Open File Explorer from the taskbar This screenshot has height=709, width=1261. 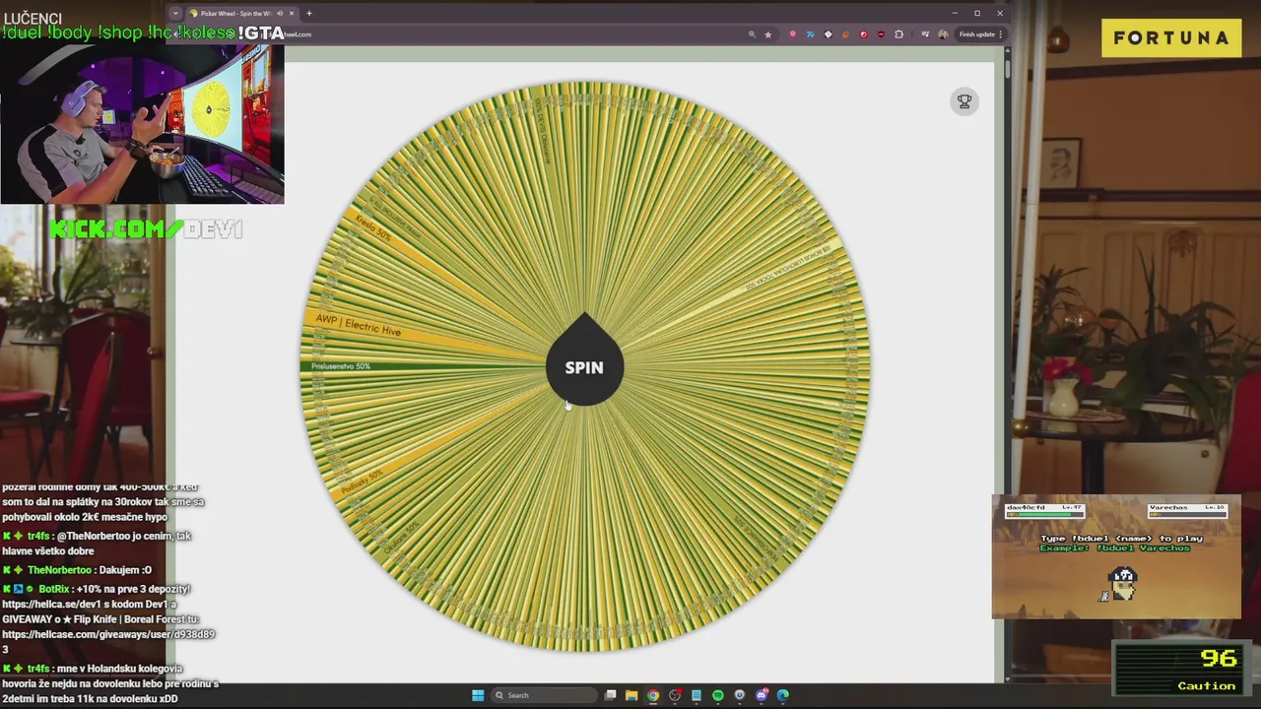click(631, 695)
